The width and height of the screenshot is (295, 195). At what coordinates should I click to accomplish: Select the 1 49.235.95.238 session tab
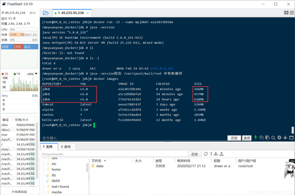click(x=71, y=13)
